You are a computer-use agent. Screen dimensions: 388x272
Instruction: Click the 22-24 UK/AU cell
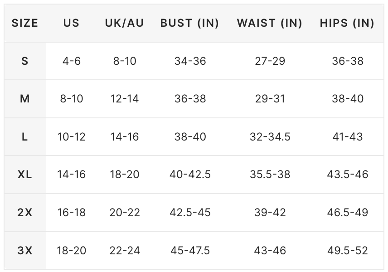coord(125,251)
